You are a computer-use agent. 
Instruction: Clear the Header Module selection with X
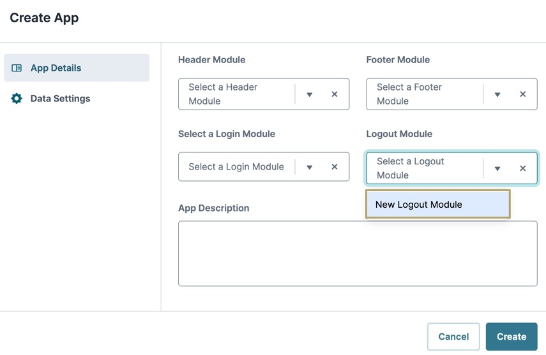[x=334, y=94]
